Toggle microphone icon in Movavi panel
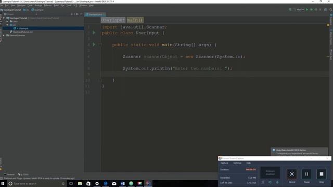 277,182
